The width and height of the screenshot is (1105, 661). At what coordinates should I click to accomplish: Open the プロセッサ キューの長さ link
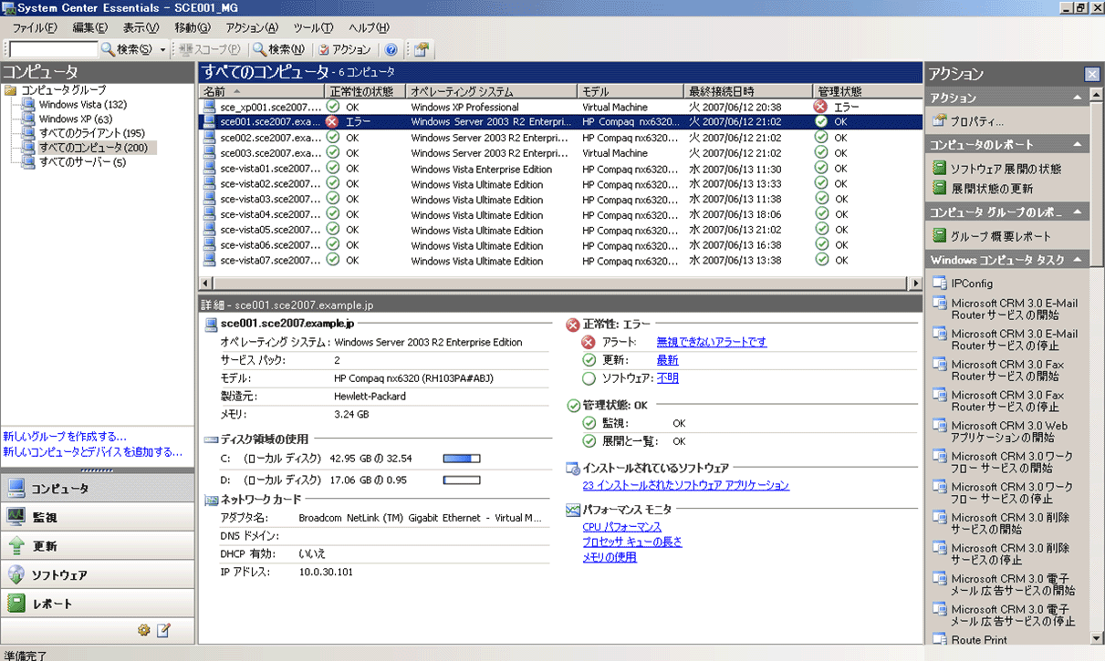632,542
